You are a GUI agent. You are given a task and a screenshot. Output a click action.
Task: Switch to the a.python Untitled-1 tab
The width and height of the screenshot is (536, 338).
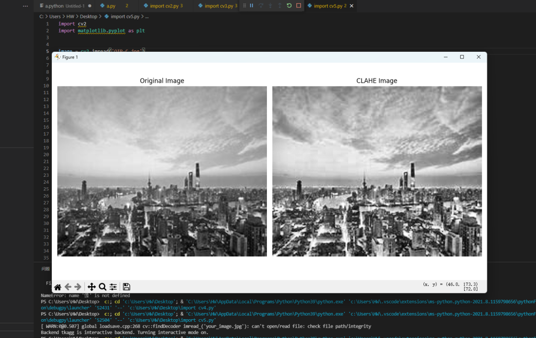pyautogui.click(x=64, y=6)
